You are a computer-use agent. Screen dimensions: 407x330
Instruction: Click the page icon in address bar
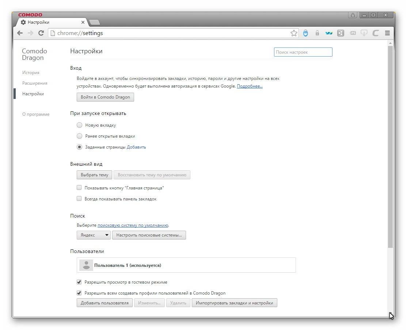[53, 33]
